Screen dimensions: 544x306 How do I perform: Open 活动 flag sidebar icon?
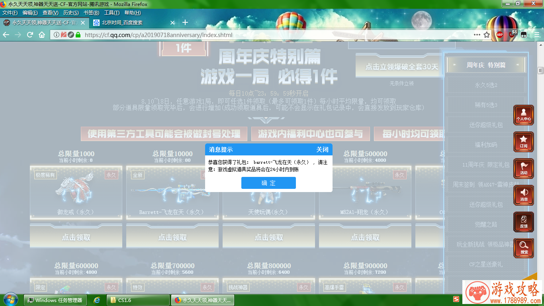523,169
